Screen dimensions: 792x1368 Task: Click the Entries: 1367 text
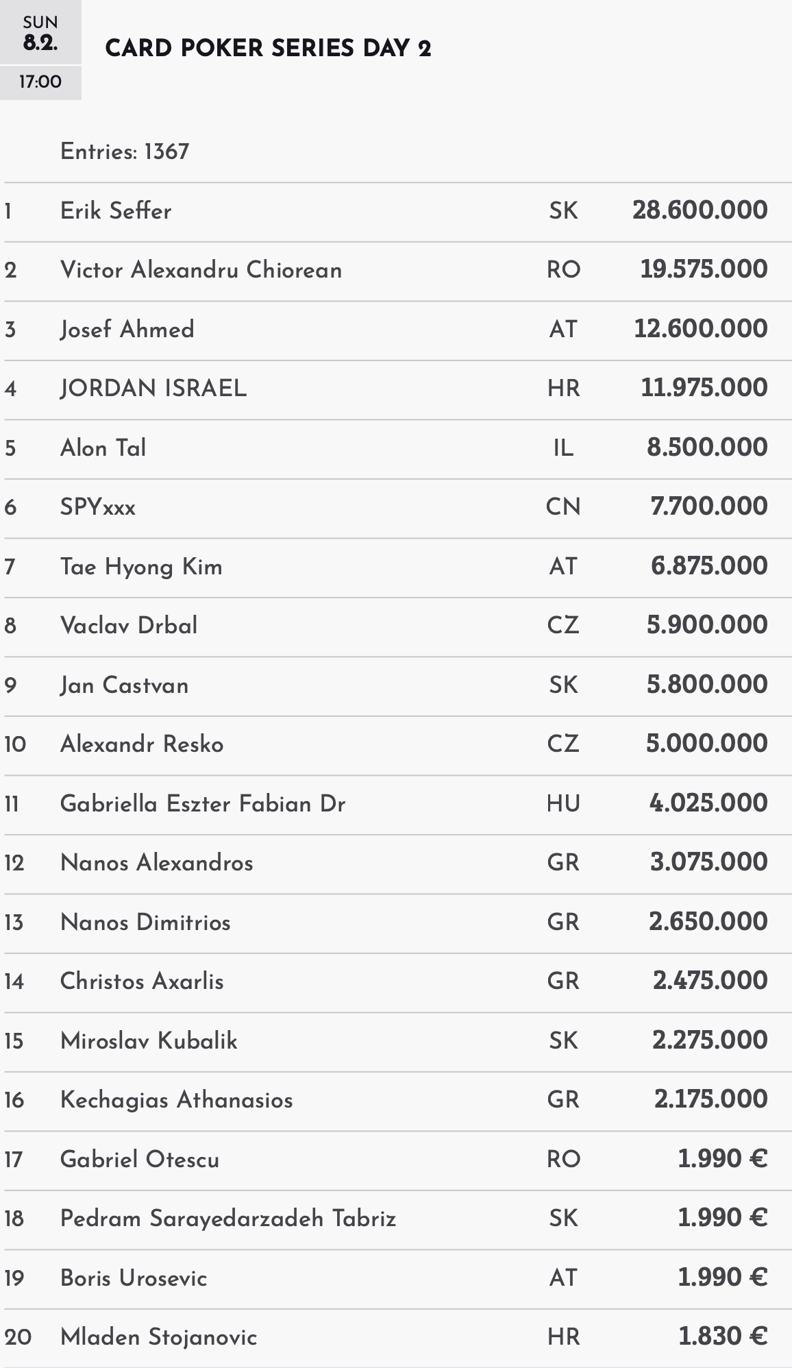point(125,151)
